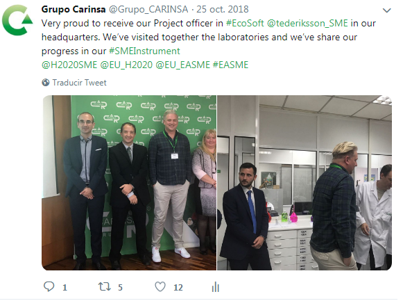View the laboratory visit photo
Screen dimensions: 403x301
pos(305,183)
